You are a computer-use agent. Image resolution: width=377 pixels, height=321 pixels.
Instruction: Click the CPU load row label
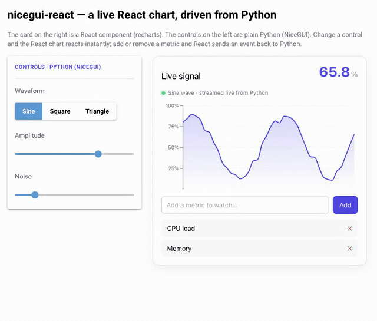pos(181,229)
